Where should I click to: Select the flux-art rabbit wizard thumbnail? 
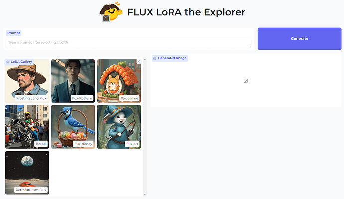[x=119, y=127]
